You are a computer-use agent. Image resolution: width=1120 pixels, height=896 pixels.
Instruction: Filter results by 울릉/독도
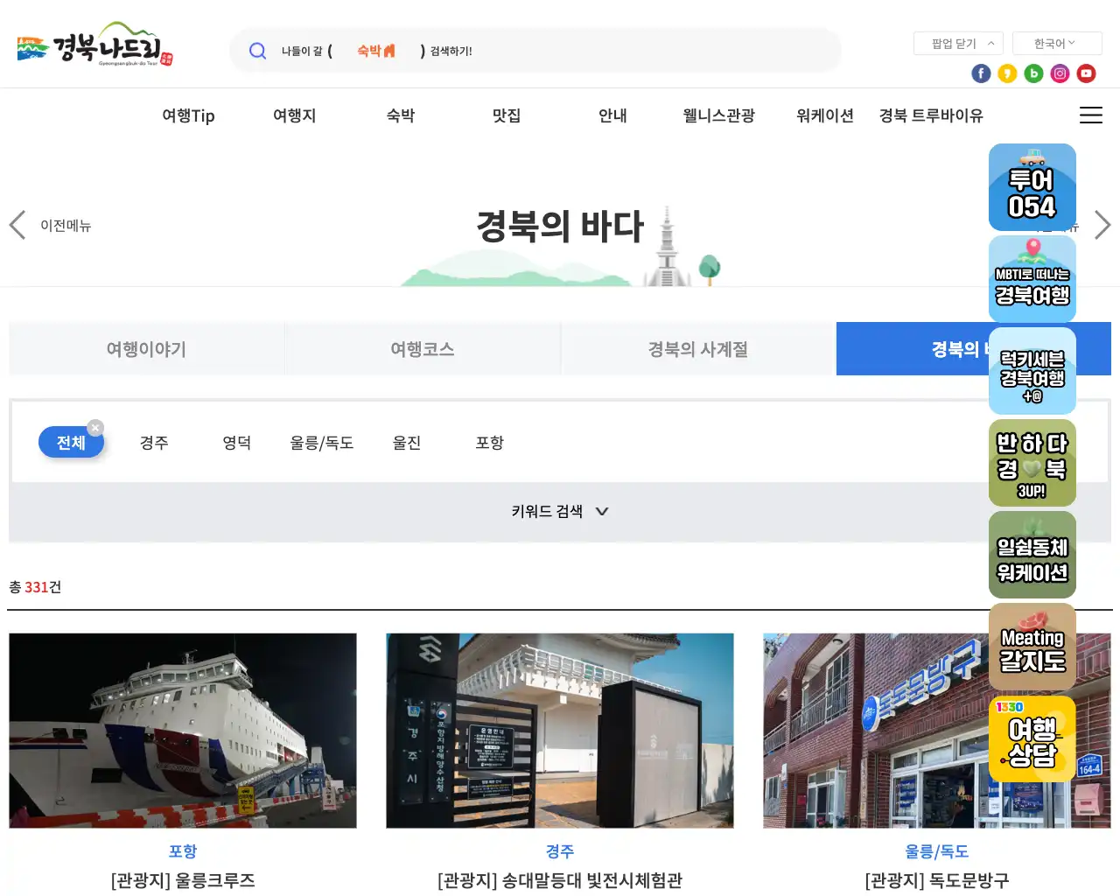click(x=322, y=443)
